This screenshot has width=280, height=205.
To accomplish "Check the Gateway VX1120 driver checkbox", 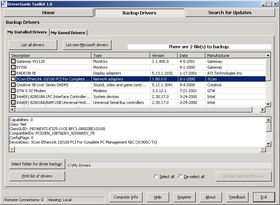I will [13, 61].
